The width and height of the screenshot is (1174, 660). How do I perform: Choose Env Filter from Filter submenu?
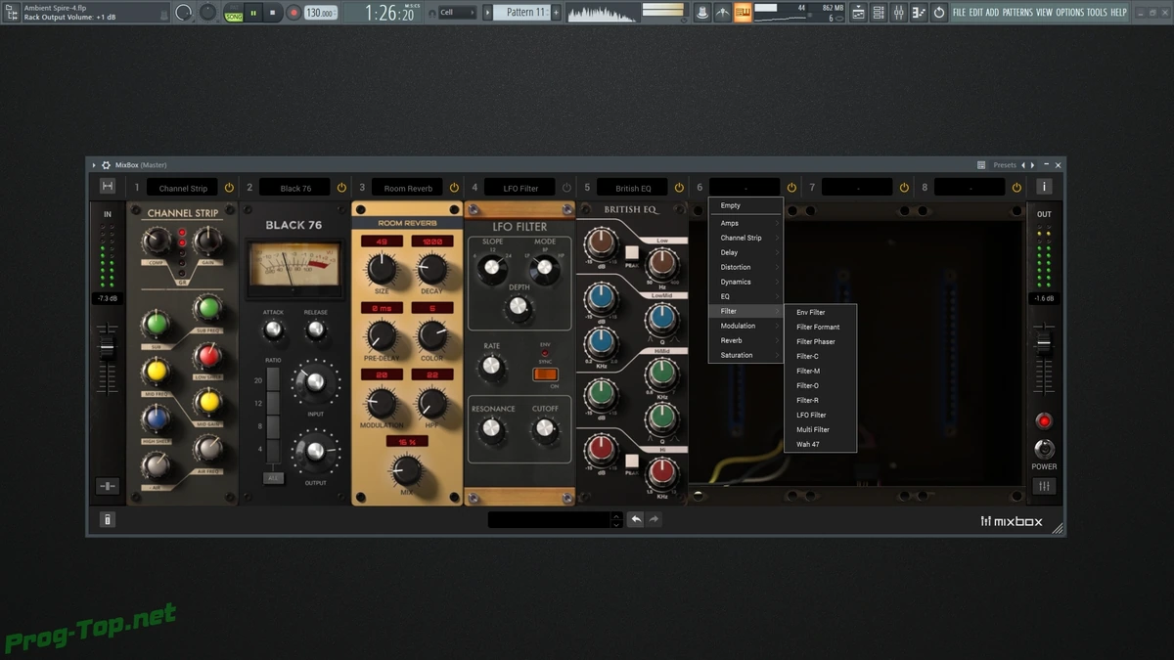(821, 313)
